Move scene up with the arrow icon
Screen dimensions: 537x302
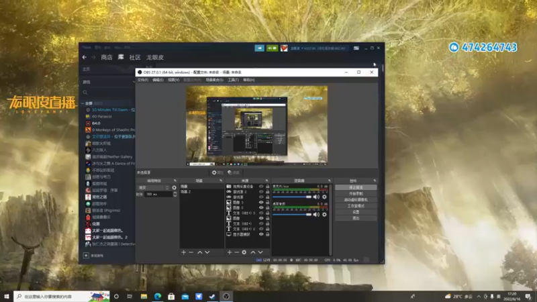click(199, 252)
